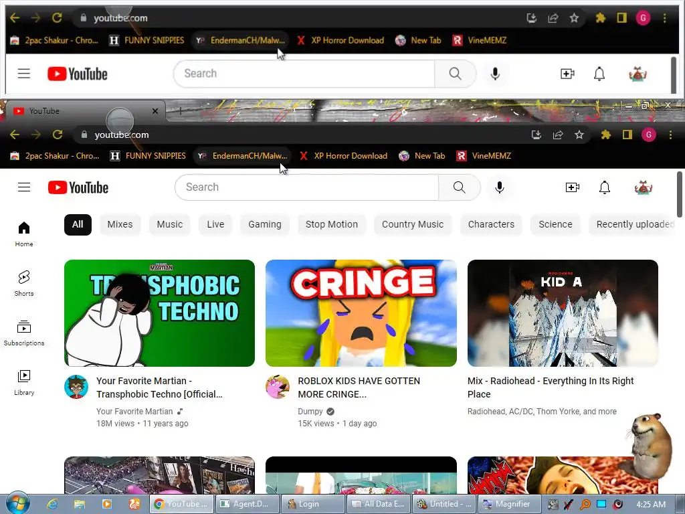
Task: Open the Transphobic Techno video thumbnail
Action: click(159, 313)
